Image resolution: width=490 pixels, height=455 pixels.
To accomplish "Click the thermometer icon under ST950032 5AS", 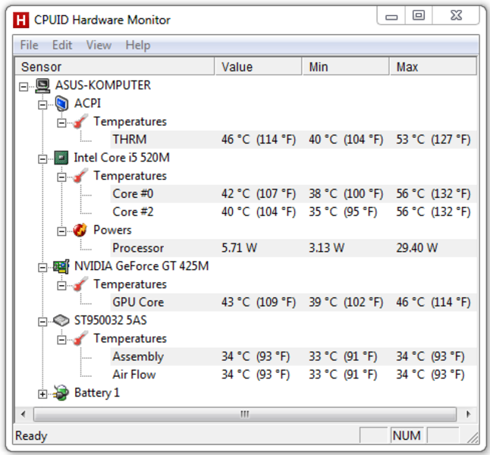I will 80,339.
